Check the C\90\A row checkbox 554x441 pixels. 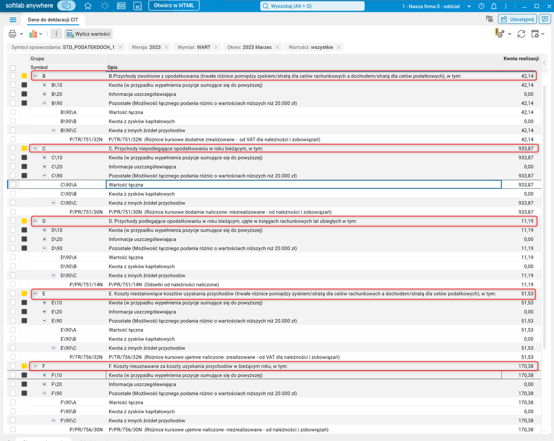coord(13,184)
